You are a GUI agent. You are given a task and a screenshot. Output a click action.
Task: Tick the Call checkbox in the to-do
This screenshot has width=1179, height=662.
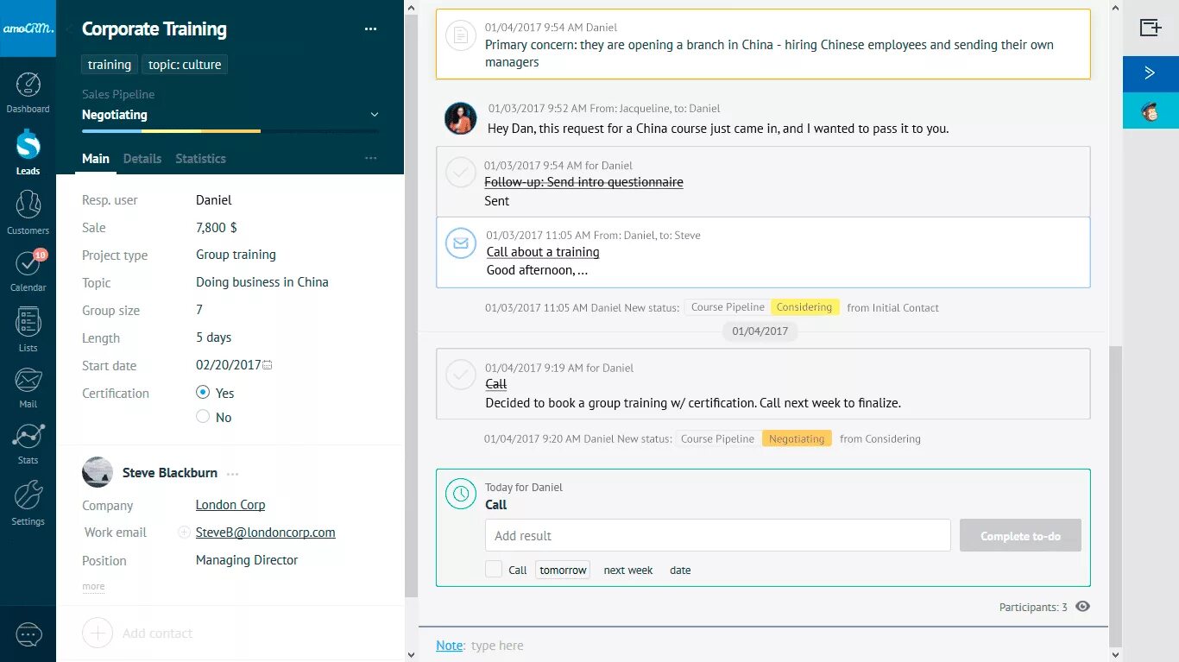[x=494, y=569]
